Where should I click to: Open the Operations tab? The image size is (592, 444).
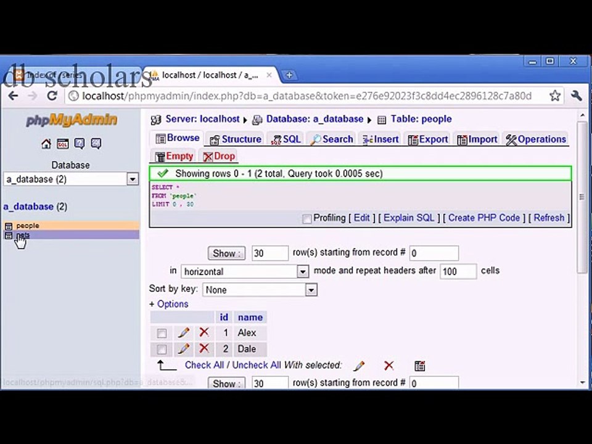point(536,139)
